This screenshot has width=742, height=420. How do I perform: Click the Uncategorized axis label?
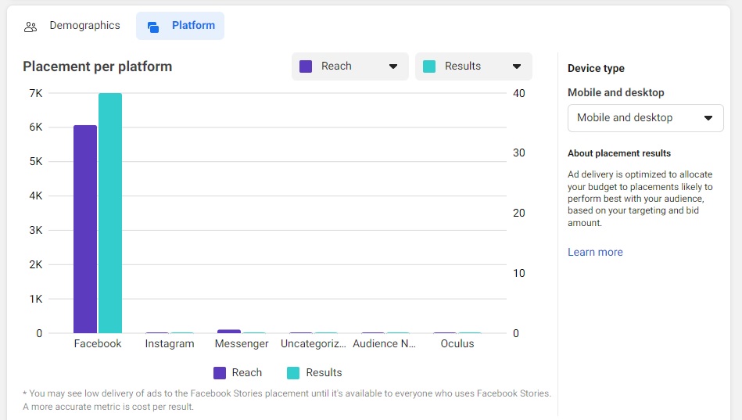[313, 344]
